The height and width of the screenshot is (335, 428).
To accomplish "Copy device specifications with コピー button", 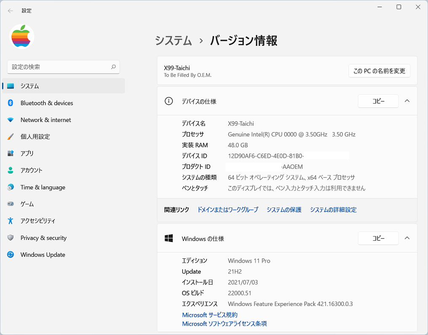I will pos(378,101).
